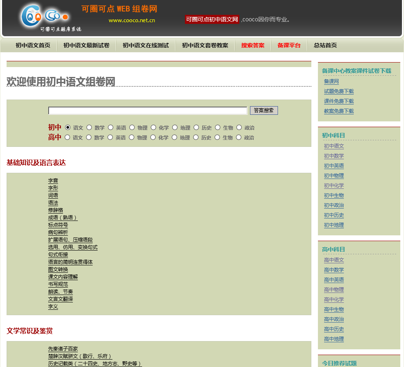Image resolution: width=404 pixels, height=367 pixels.
Task: Open 初中生物 sidebar link
Action: [x=334, y=195]
